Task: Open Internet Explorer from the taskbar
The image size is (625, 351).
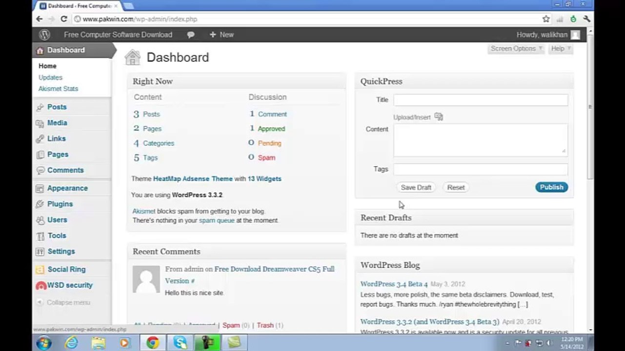Action: 72,343
